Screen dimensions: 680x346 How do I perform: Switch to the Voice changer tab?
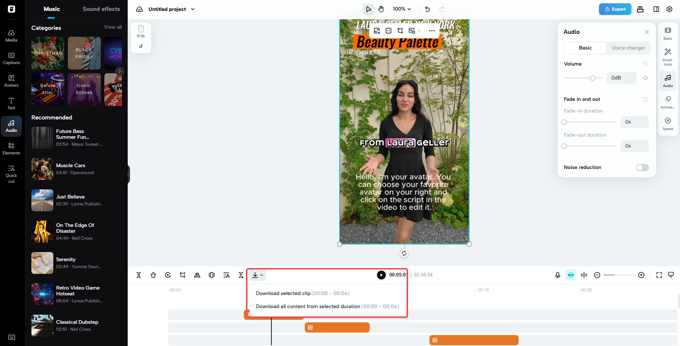(628, 48)
